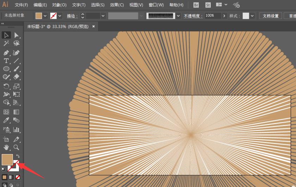Image resolution: width=296 pixels, height=187 pixels.
Task: Open Adobe Bridge via Br icon
Action: (196, 5)
